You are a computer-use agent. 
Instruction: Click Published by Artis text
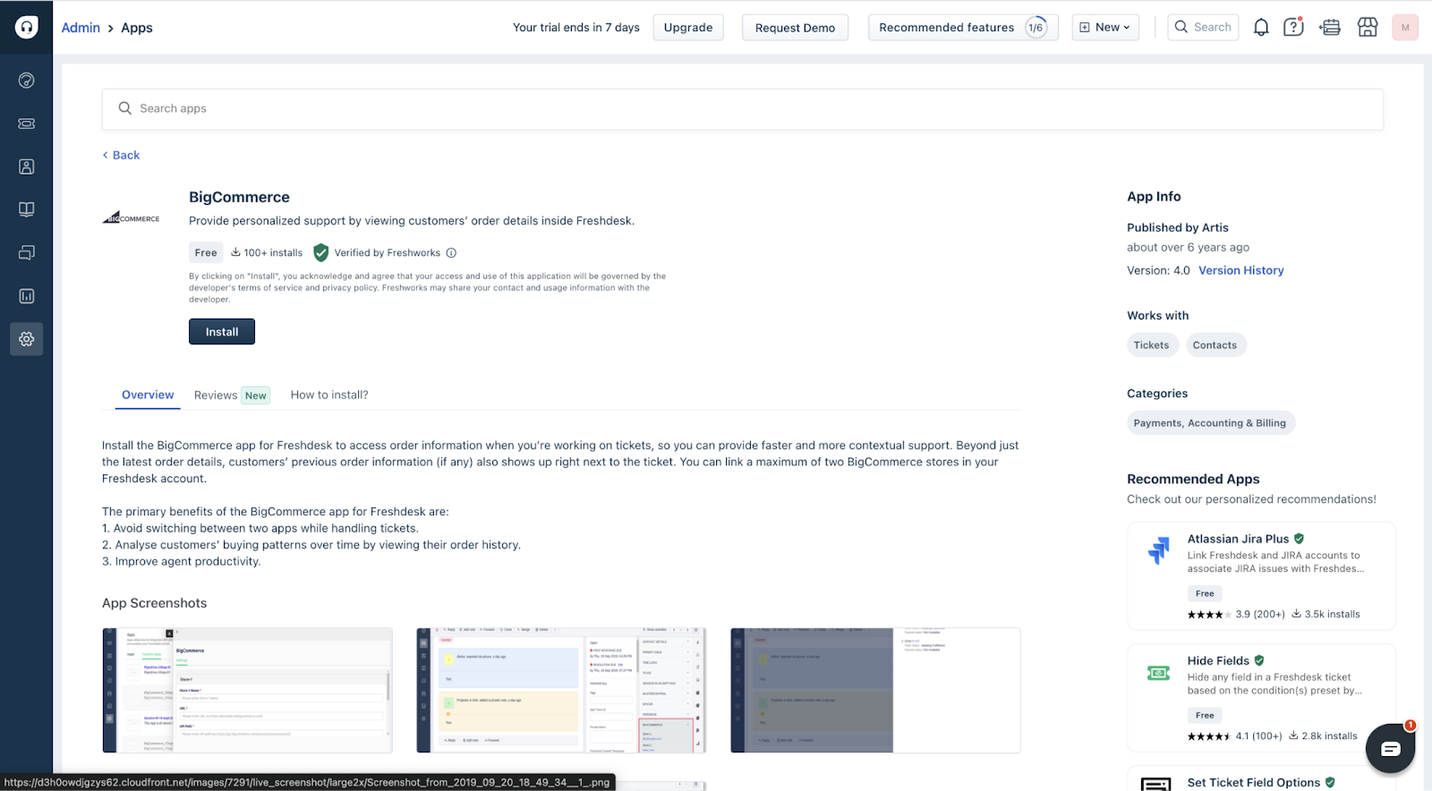1178,227
